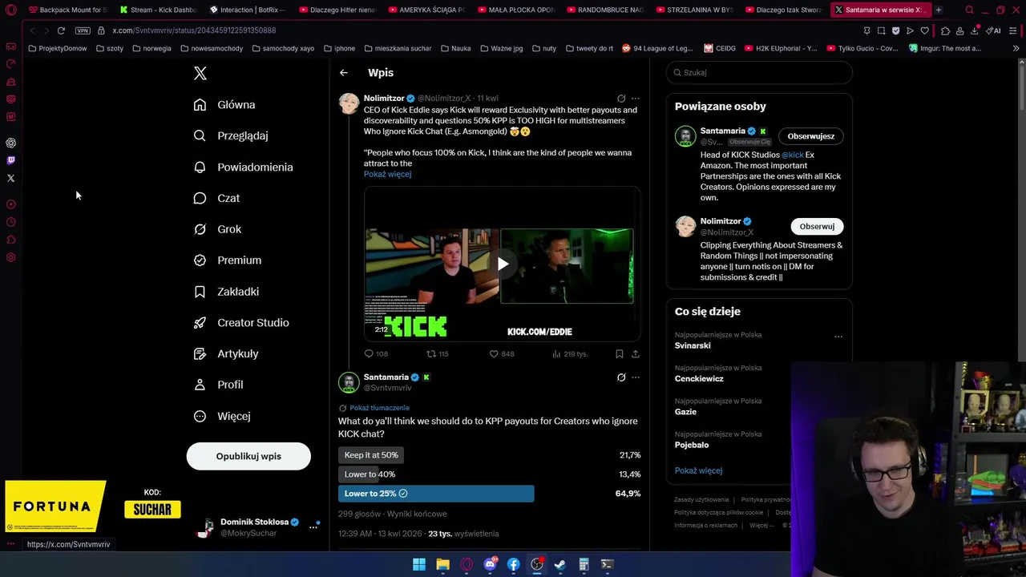Image resolution: width=1026 pixels, height=577 pixels.
Task: Open Czat messages
Action: pyautogui.click(x=216, y=198)
